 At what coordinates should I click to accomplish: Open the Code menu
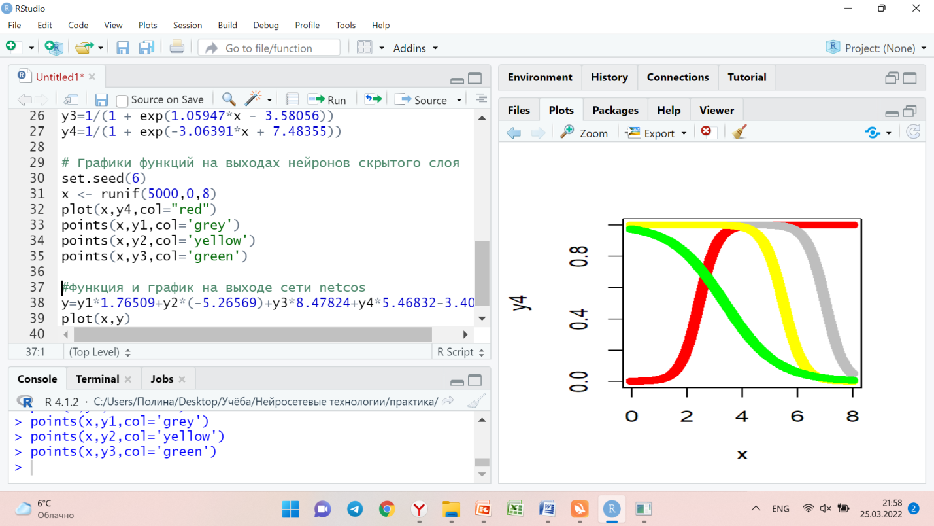coord(78,25)
